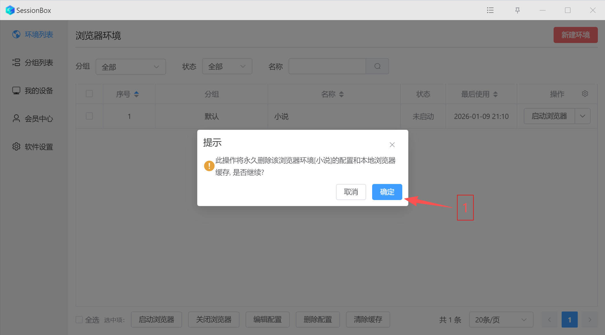Expand the arrow beside 启动浏览器 in row
Viewport: 605px width, 335px height.
point(582,116)
